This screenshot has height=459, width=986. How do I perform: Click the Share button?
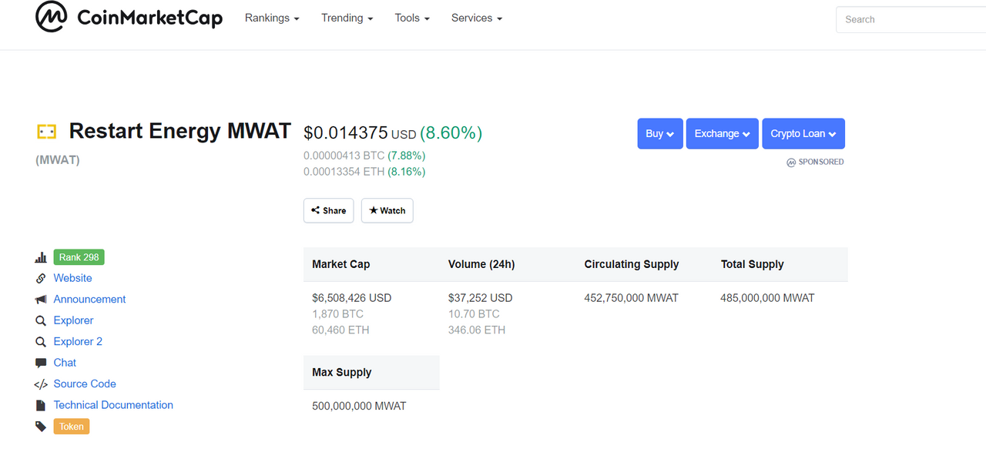[329, 210]
